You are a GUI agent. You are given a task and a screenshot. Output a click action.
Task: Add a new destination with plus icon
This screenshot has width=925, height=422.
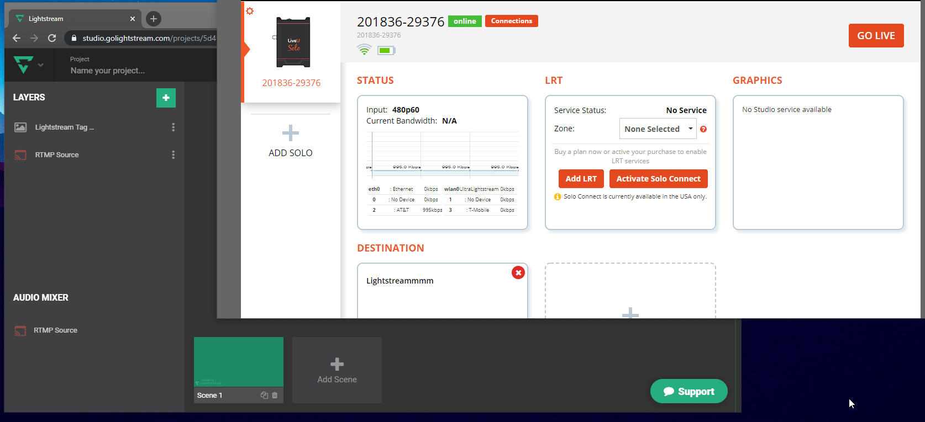coord(630,313)
